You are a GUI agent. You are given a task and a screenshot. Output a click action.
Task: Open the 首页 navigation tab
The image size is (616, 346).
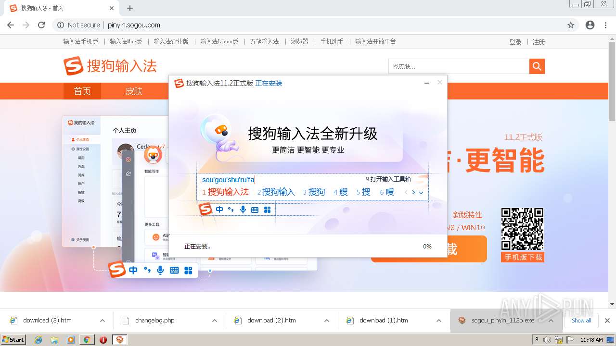82,91
